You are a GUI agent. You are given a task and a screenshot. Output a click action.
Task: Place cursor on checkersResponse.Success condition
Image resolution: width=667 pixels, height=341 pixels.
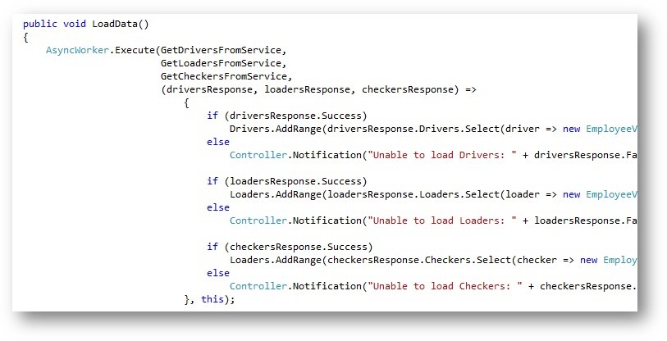[x=299, y=247]
